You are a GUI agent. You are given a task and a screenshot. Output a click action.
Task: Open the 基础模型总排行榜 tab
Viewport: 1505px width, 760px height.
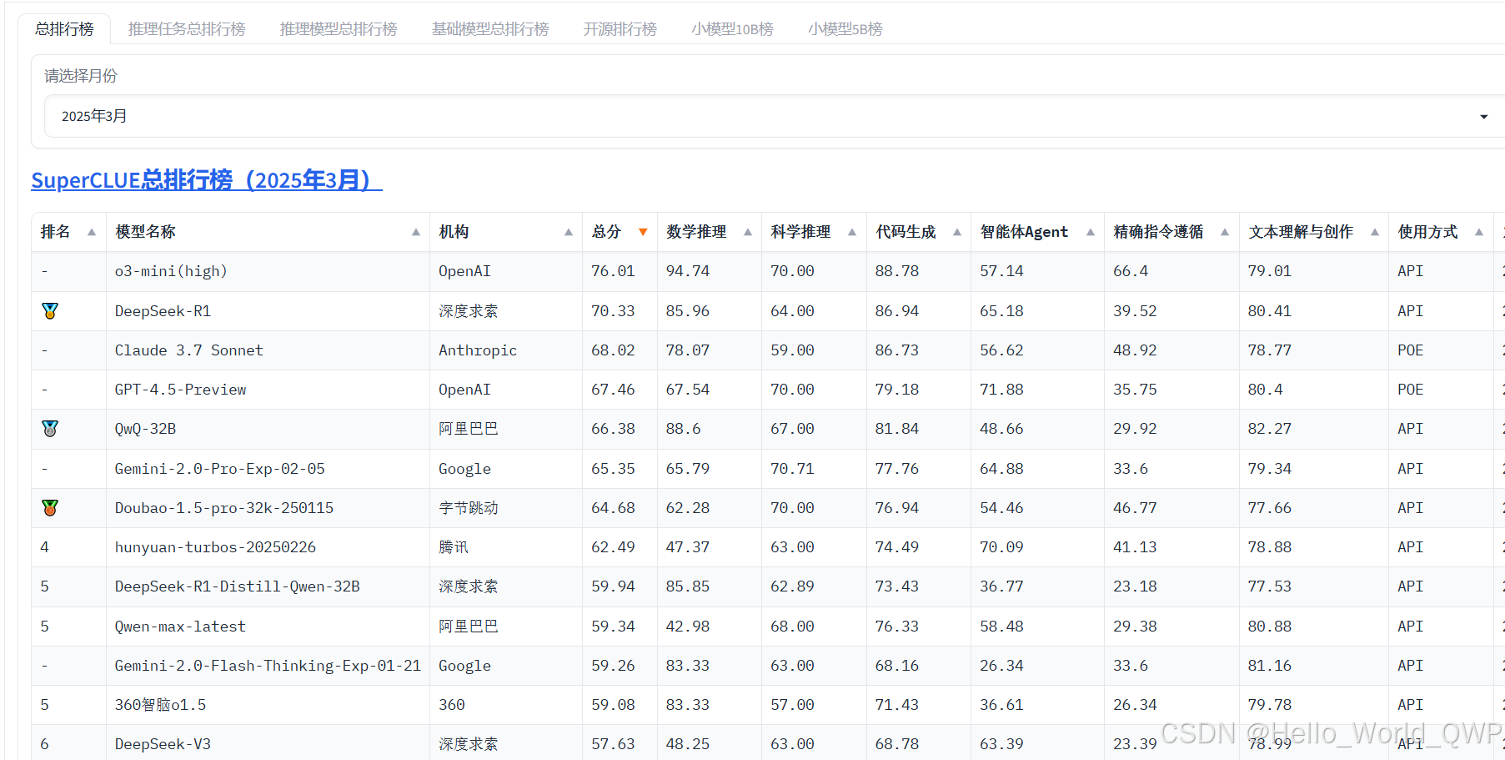point(490,29)
